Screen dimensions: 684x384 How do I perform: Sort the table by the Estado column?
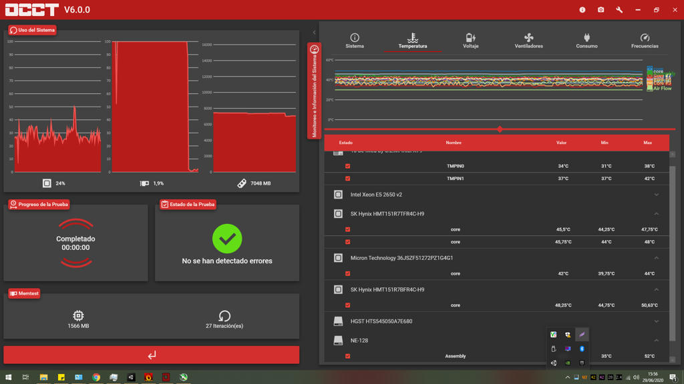point(346,143)
